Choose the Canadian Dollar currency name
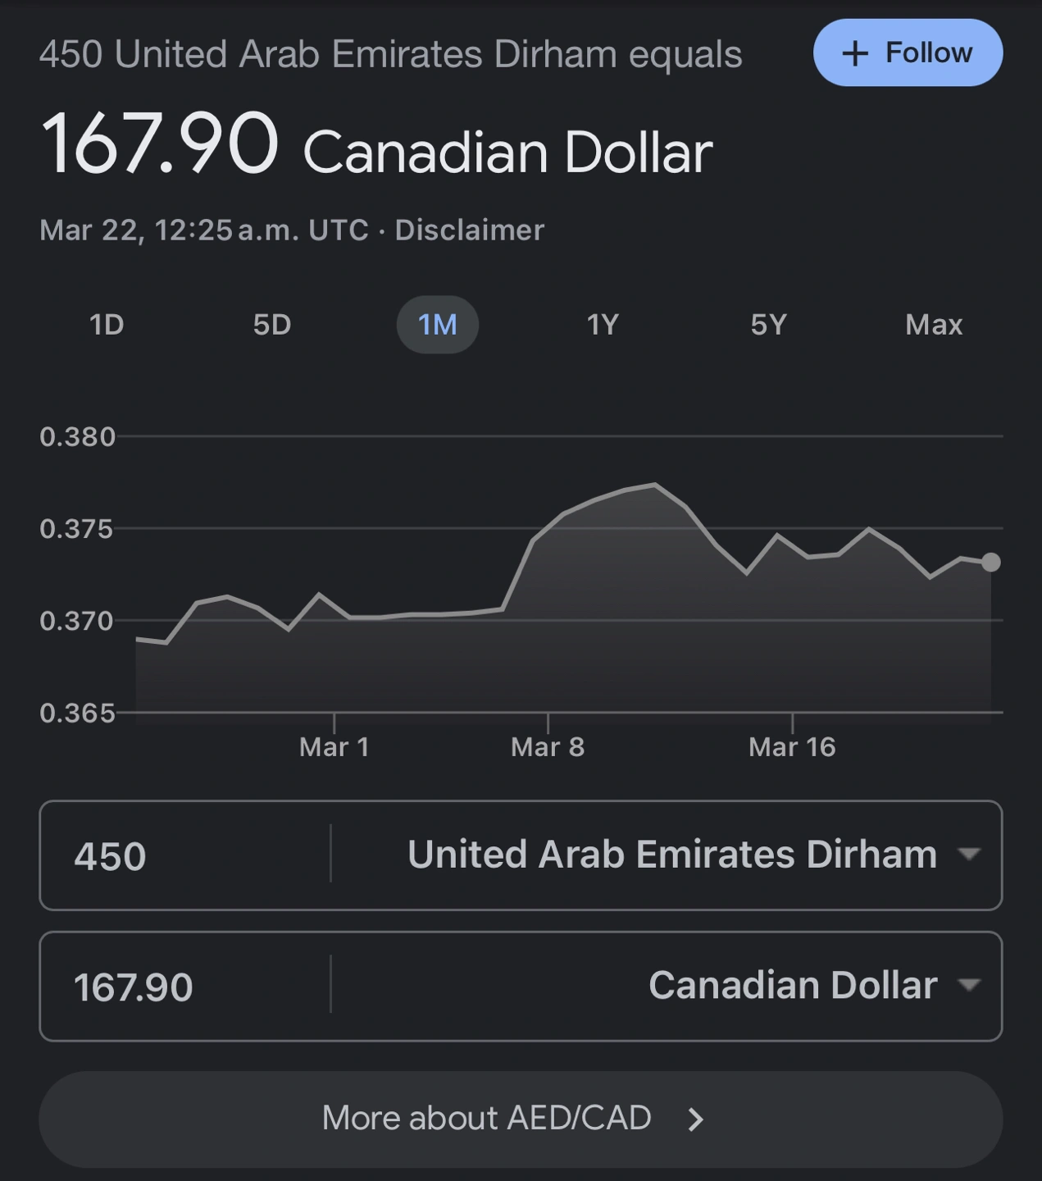 coord(792,985)
